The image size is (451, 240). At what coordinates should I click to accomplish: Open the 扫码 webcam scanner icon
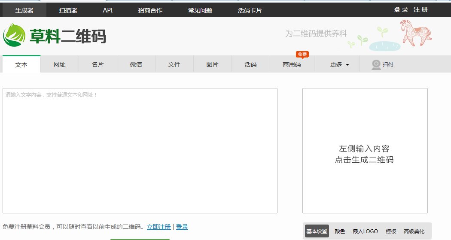[376, 65]
